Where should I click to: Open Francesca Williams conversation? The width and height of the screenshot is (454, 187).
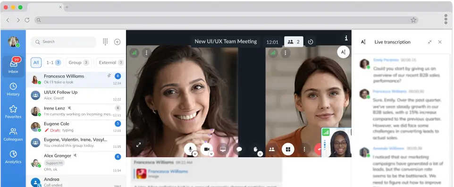76,79
